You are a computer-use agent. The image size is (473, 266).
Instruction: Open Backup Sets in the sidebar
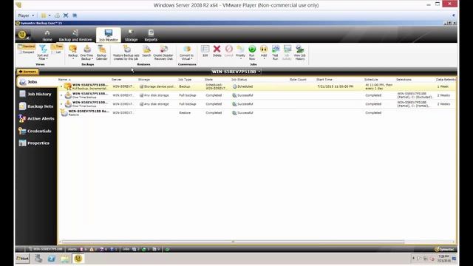(36, 106)
